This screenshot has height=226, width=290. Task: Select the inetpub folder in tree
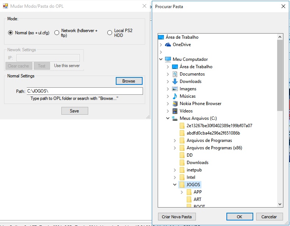(194, 170)
